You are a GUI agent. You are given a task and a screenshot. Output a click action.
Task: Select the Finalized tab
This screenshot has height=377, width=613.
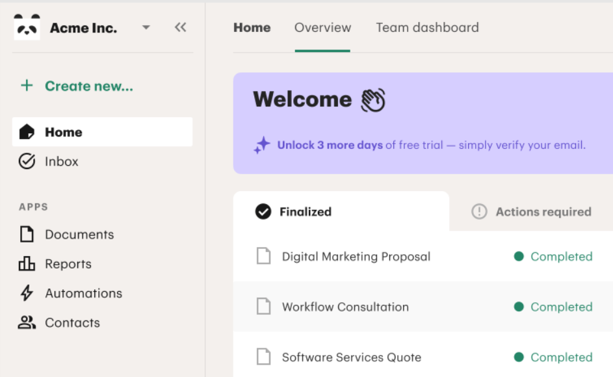click(x=305, y=211)
